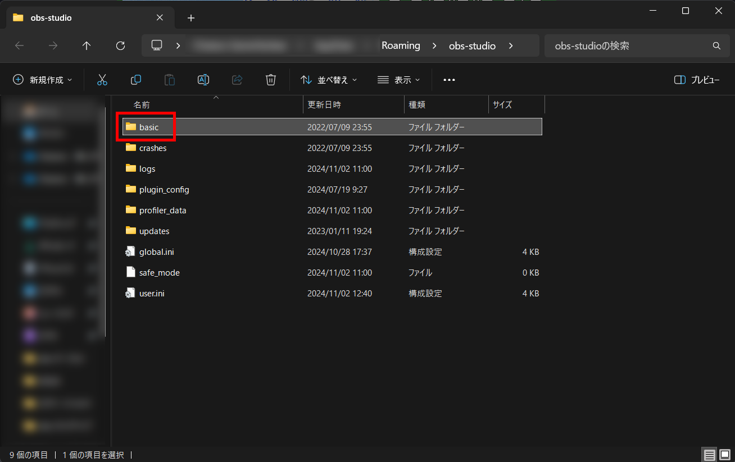Click the This PC monitor icon in the address bar
735x462 pixels.
pos(157,45)
